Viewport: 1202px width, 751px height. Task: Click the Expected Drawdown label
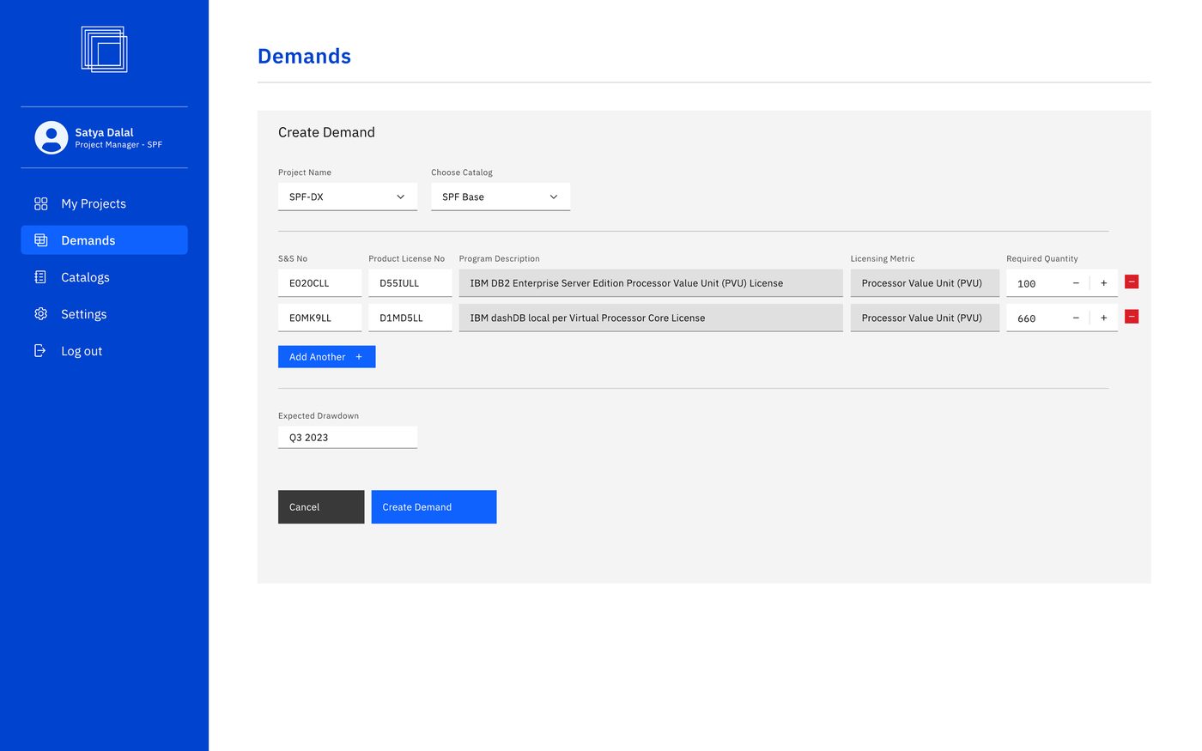319,415
